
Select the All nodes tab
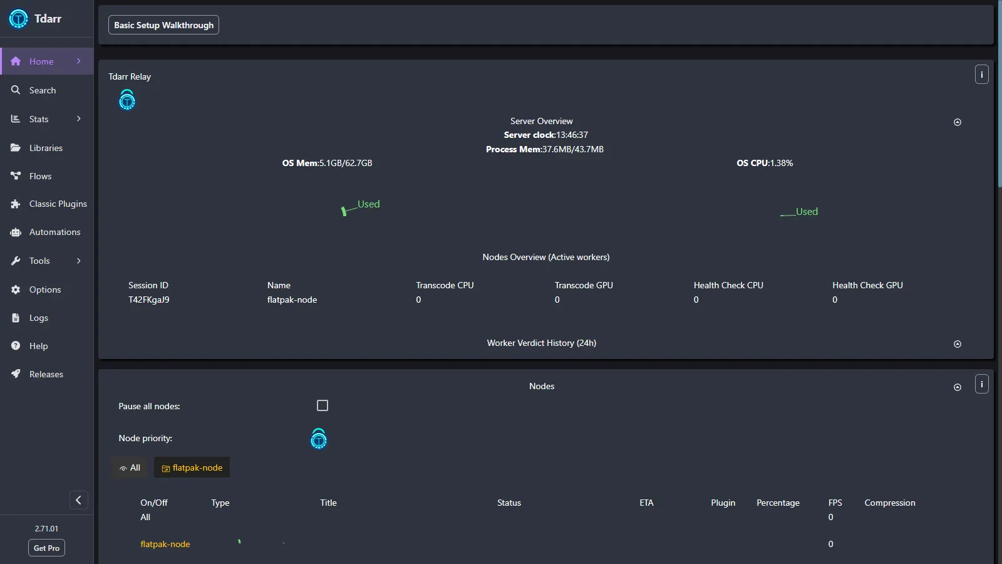(130, 467)
